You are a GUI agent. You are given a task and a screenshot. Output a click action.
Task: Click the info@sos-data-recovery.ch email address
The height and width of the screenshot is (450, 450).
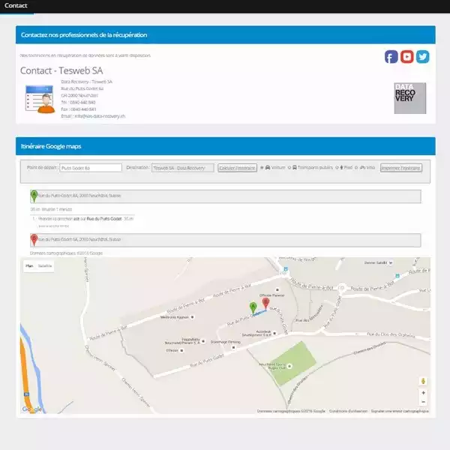click(x=100, y=116)
